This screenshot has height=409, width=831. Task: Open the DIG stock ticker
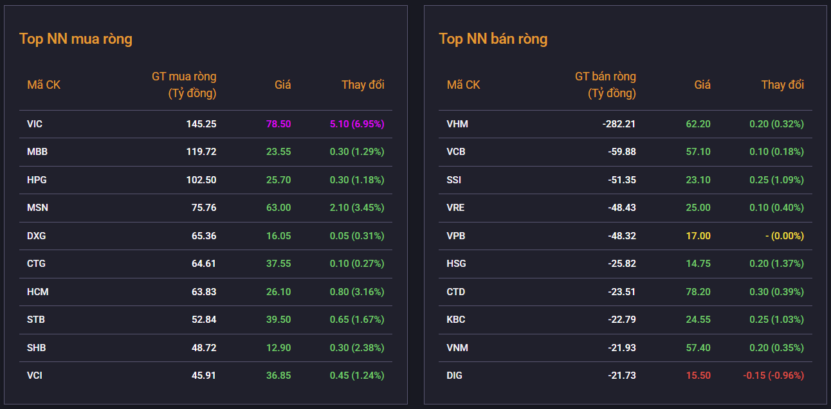tap(454, 376)
